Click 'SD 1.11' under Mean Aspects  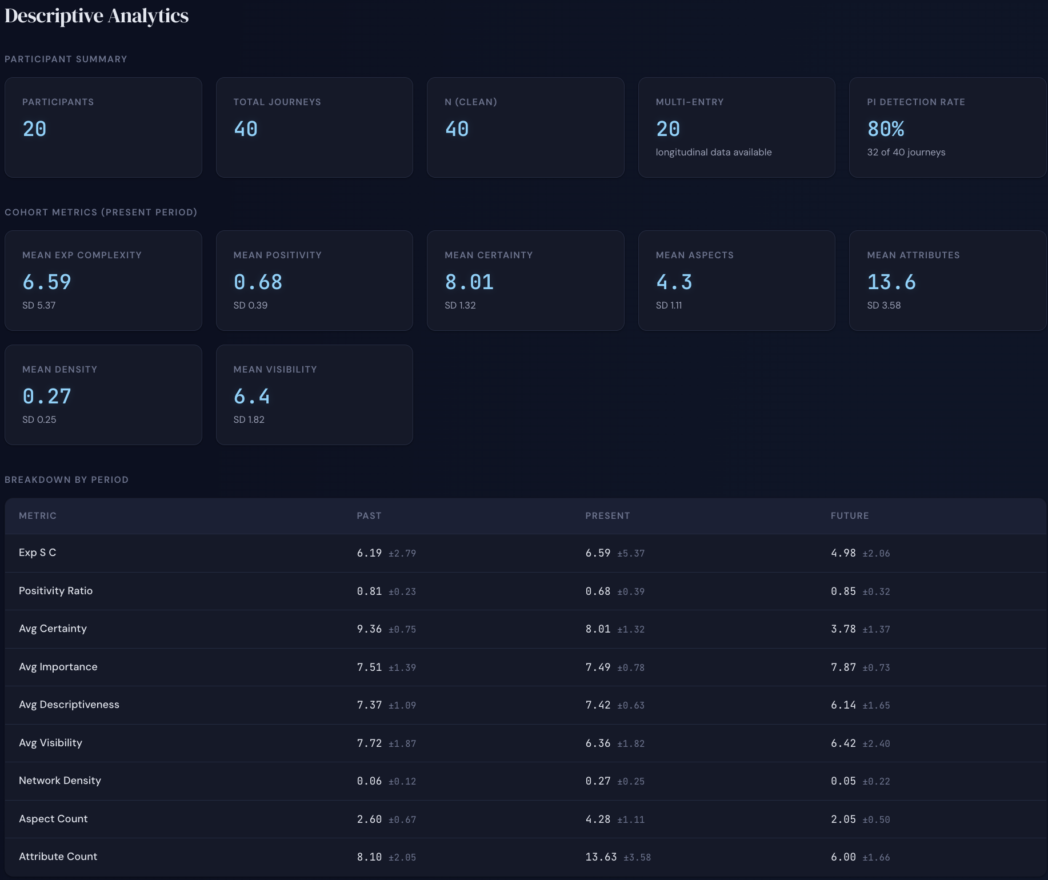pos(669,305)
